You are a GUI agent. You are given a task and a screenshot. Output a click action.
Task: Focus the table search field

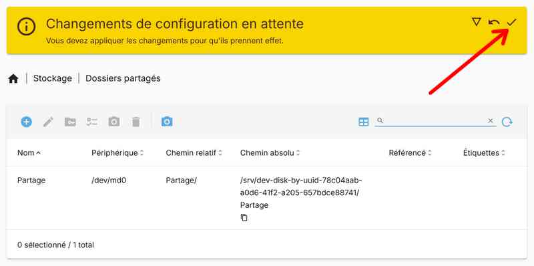point(435,121)
